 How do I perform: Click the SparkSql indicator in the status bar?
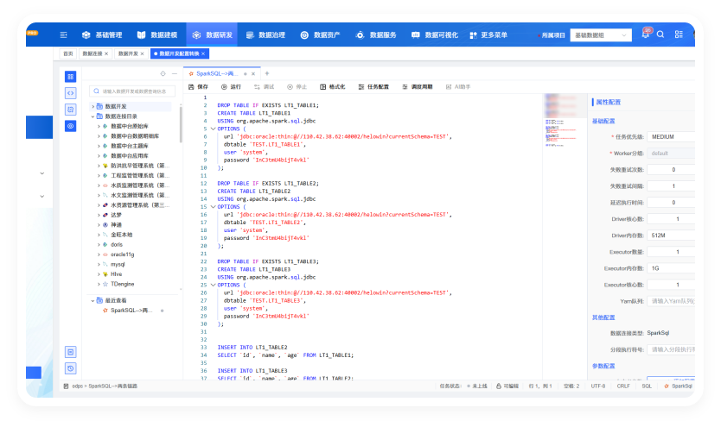[679, 386]
